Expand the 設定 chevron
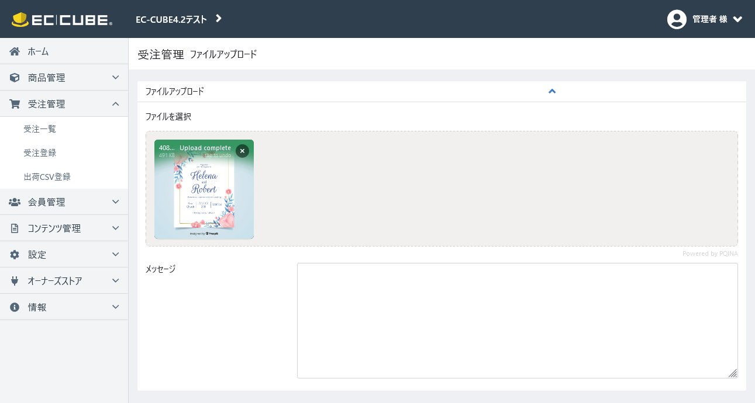Viewport: 755px width, 403px height. coord(116,255)
